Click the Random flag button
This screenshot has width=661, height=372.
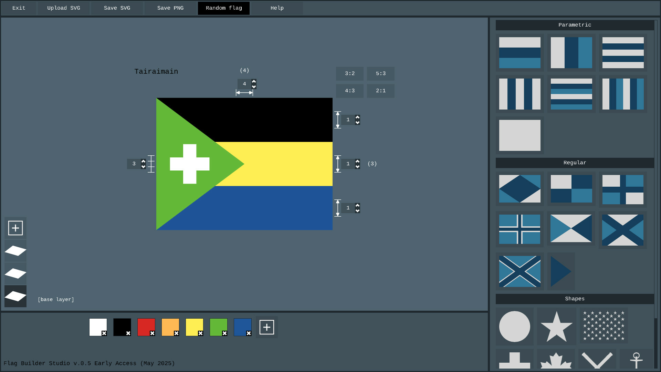coord(224,8)
